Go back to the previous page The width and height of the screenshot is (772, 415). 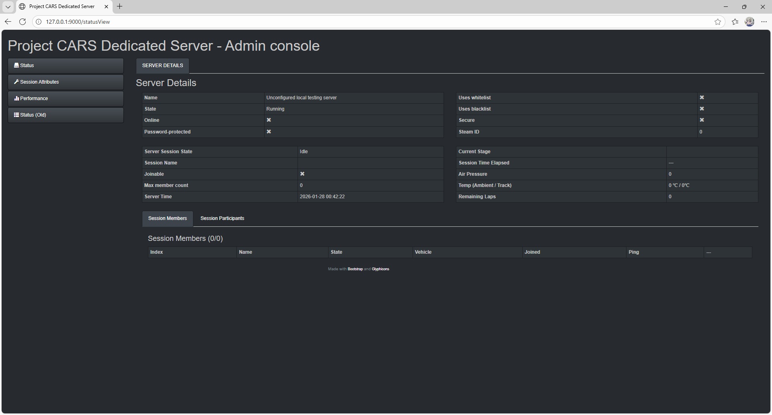click(8, 22)
